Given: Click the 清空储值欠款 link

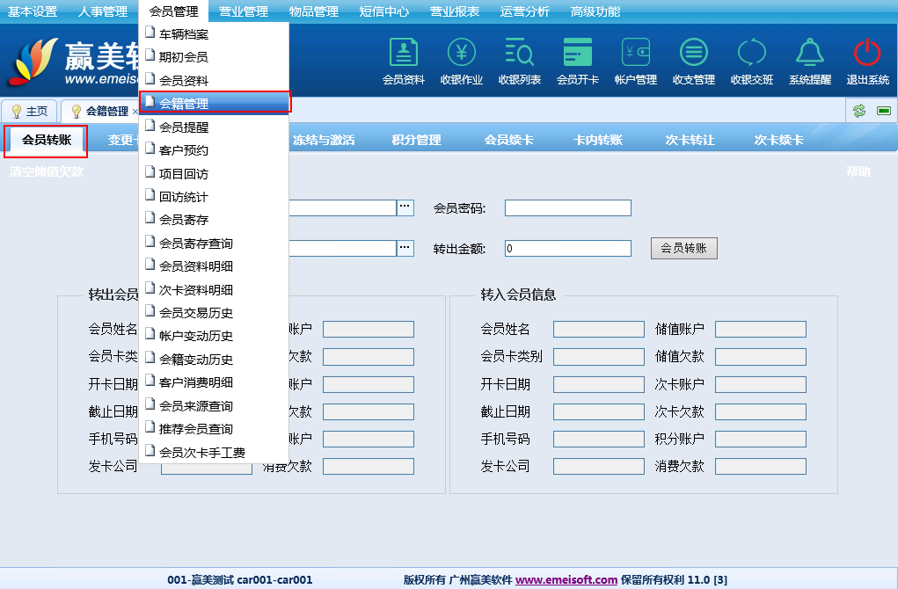Looking at the screenshot, I should [47, 171].
